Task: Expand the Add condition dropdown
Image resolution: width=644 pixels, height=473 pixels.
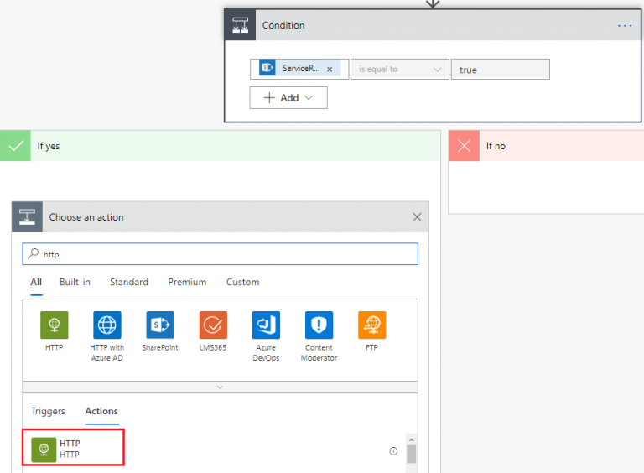Action: 288,98
